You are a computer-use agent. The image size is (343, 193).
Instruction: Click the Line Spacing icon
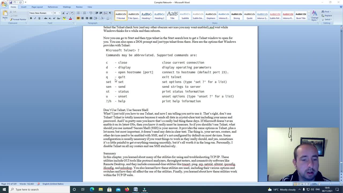(95, 18)
